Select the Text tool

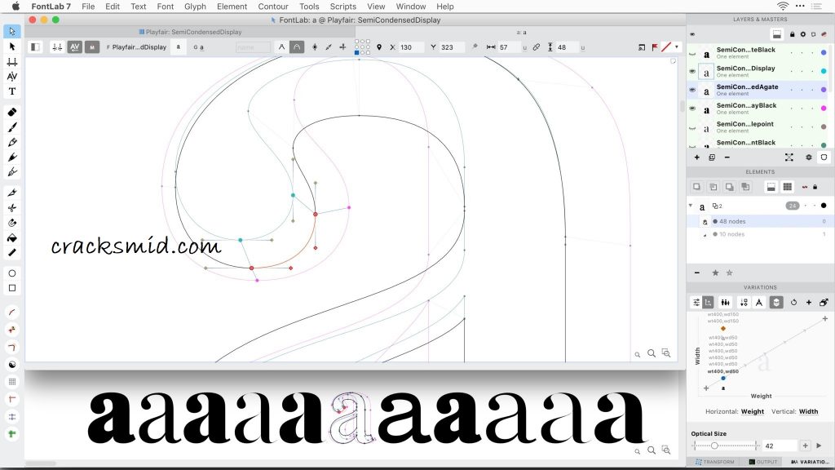tap(12, 91)
